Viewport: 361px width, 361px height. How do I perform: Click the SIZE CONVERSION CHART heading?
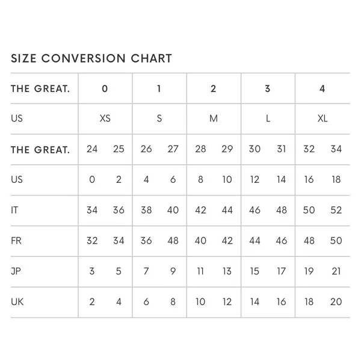(91, 58)
